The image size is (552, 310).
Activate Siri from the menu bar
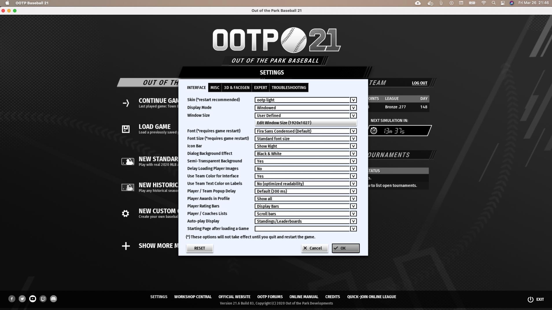coord(512,3)
